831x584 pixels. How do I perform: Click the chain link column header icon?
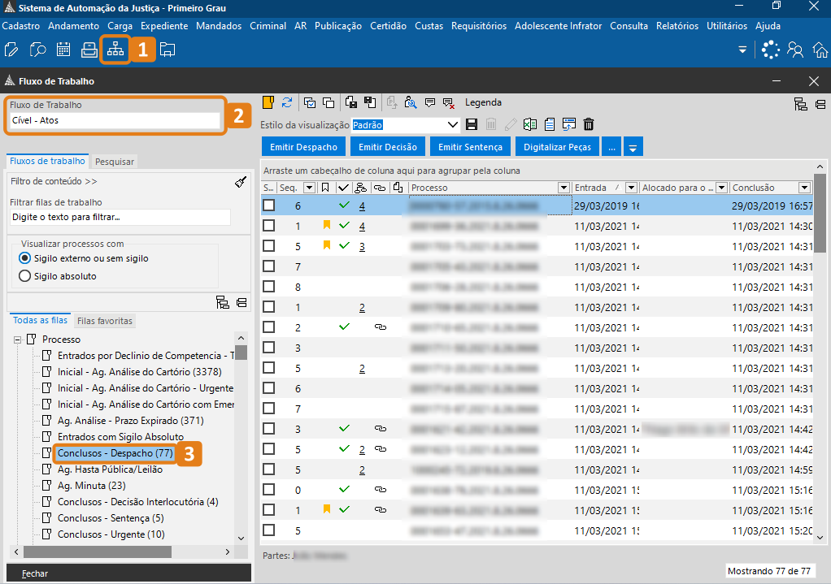pyautogui.click(x=380, y=188)
